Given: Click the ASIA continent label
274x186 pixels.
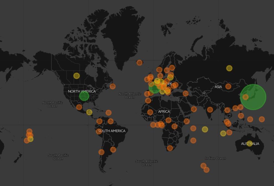Looking at the screenshot, I should pyautogui.click(x=218, y=87).
